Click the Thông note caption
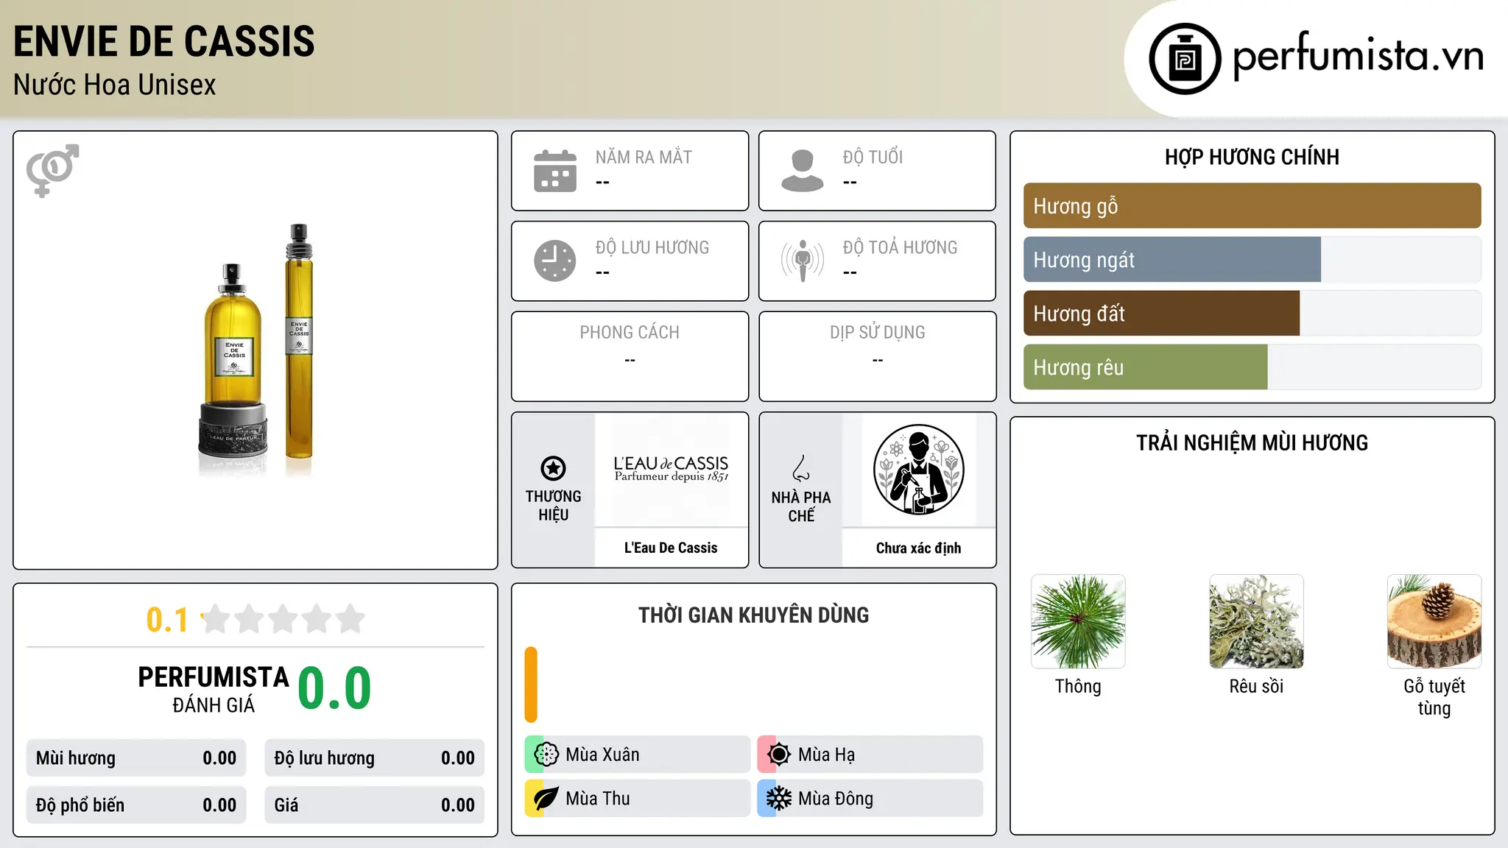The image size is (1508, 848). coord(1078,687)
